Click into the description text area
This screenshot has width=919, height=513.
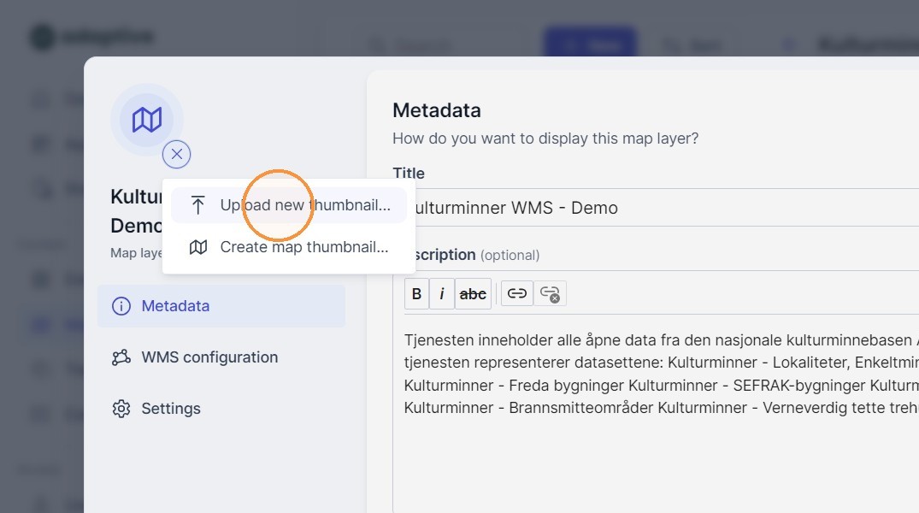click(656, 413)
